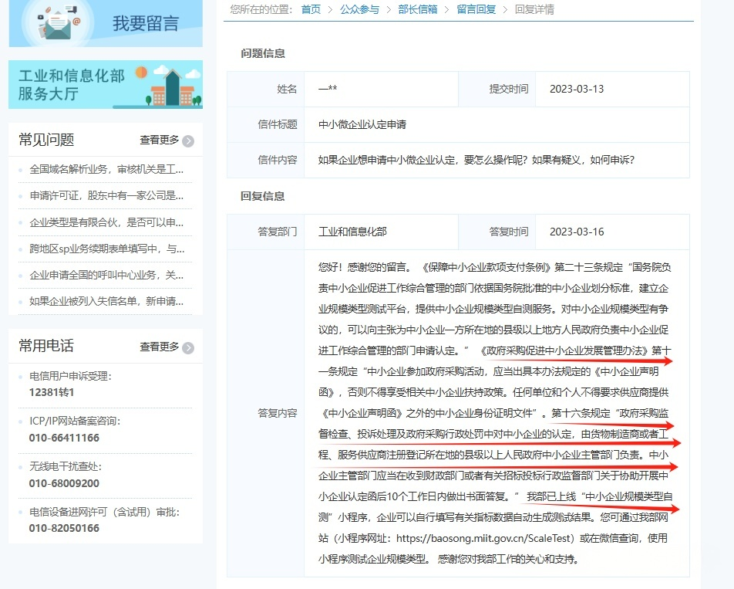Viewport: 734px width, 589px height.
Task: Click the 常用电话 section heading
Action: click(46, 346)
